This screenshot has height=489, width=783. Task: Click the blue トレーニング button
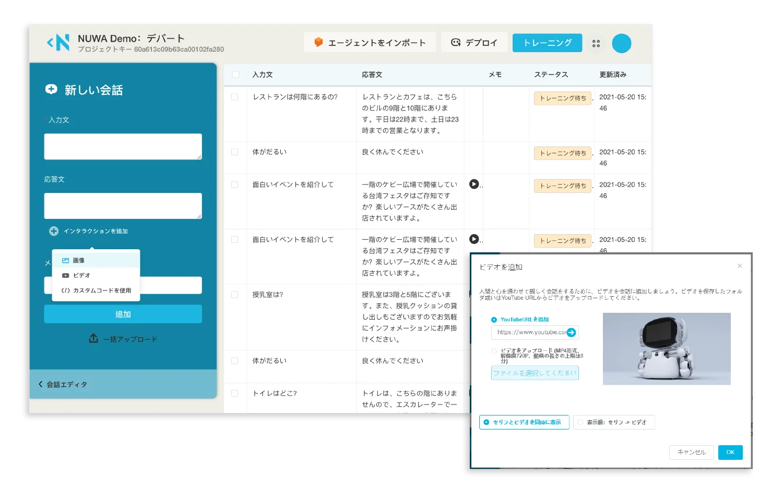548,43
